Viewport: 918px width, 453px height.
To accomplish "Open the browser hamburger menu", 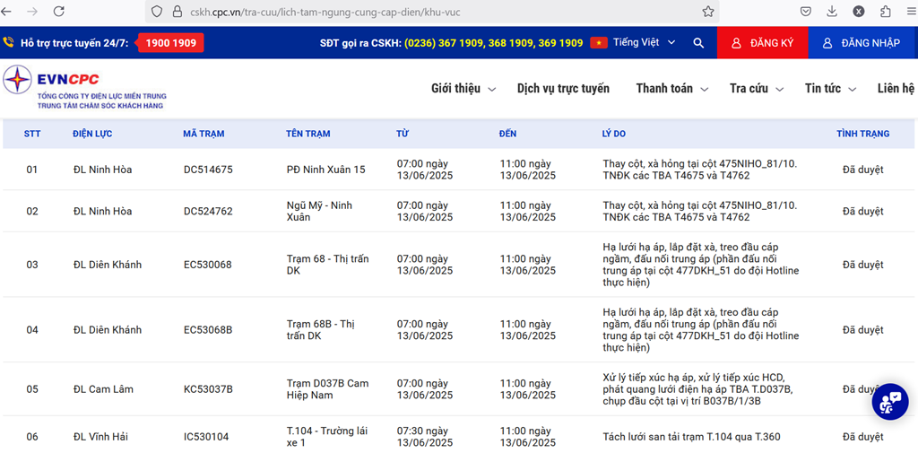I will 911,11.
